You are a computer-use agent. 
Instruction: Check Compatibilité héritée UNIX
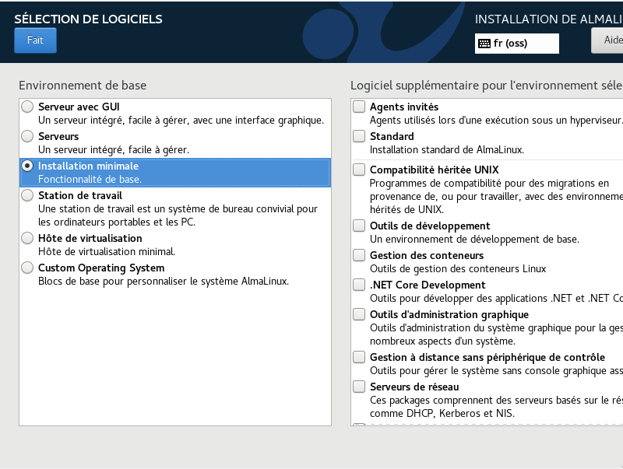click(x=359, y=170)
